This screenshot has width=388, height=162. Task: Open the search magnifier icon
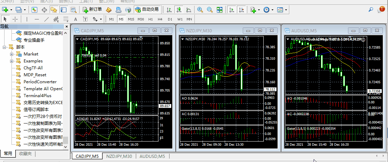371,10
